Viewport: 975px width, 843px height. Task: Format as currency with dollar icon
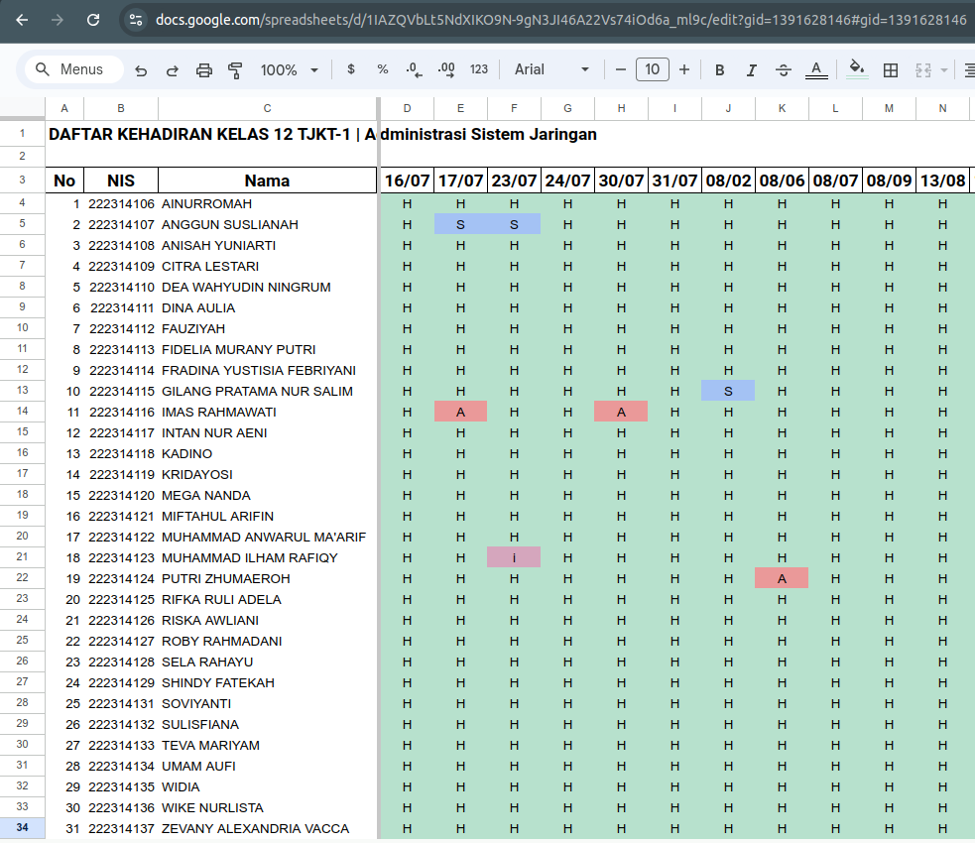point(351,69)
